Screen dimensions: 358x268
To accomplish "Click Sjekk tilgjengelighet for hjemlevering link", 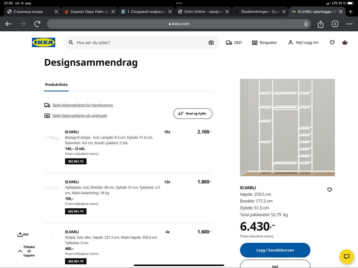I will coord(82,105).
